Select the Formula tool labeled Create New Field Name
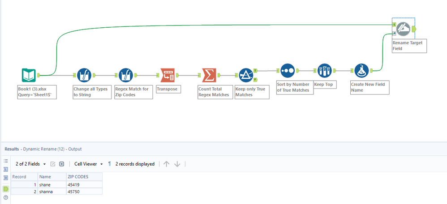 click(361, 71)
